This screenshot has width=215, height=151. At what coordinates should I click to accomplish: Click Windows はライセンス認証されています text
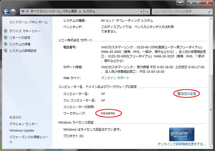pyautogui.click(x=92, y=129)
